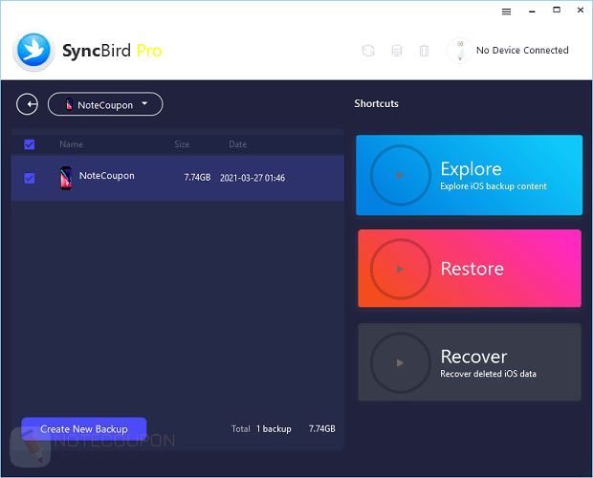Screen dimensions: 593x478
Task: Click the database backup toolbar icon
Action: tap(396, 51)
